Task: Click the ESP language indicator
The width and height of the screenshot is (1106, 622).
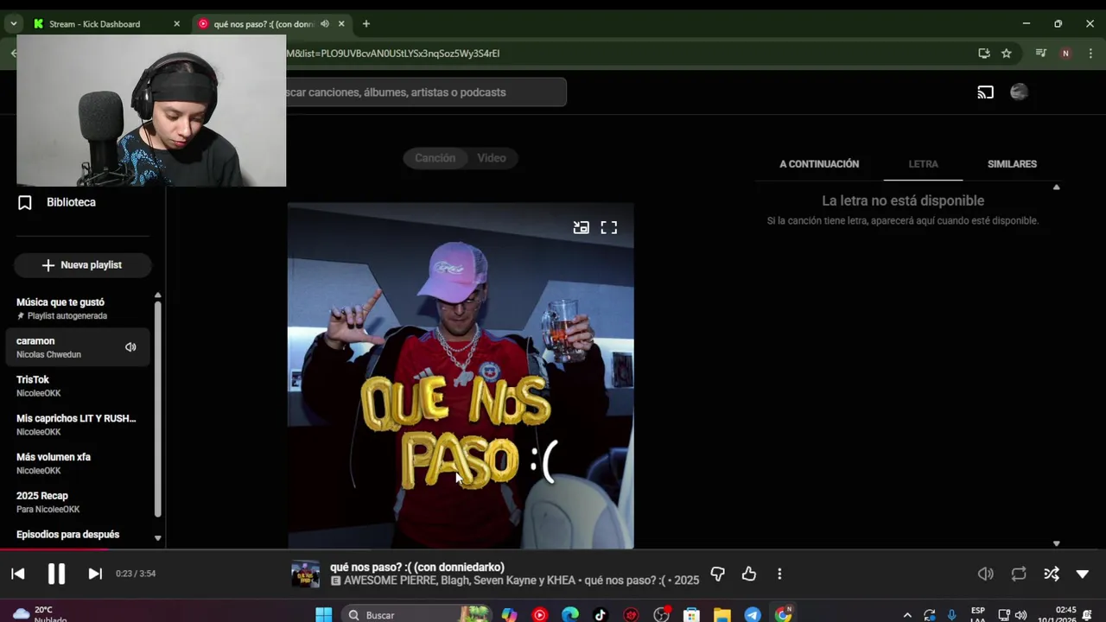Action: (978, 614)
